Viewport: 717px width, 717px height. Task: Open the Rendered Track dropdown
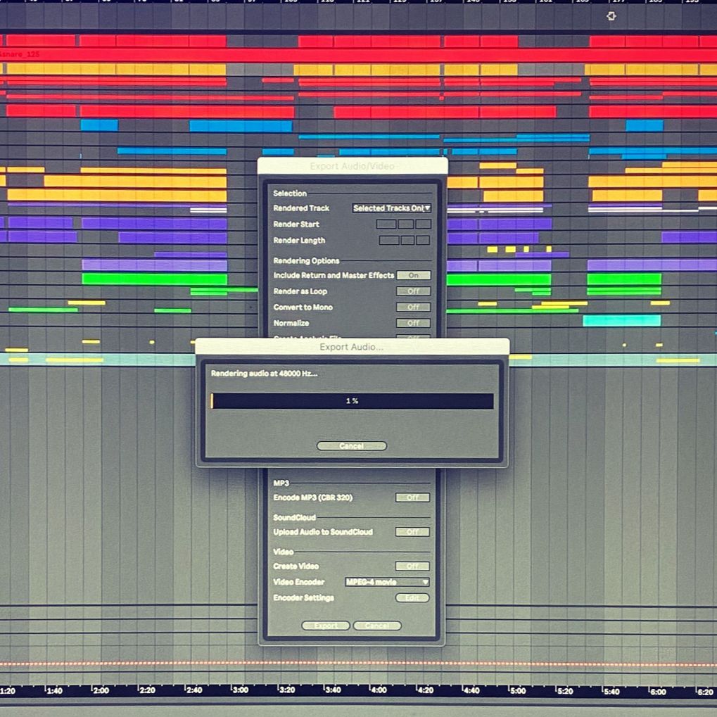(391, 208)
